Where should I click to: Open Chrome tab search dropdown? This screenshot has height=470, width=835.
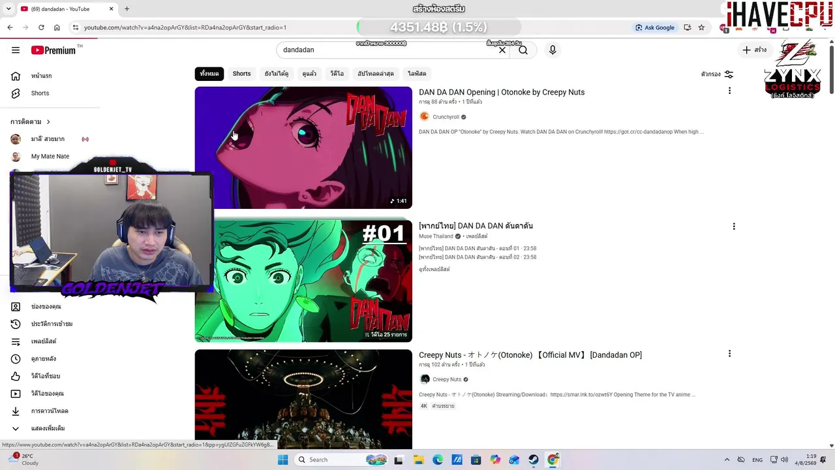point(8,9)
